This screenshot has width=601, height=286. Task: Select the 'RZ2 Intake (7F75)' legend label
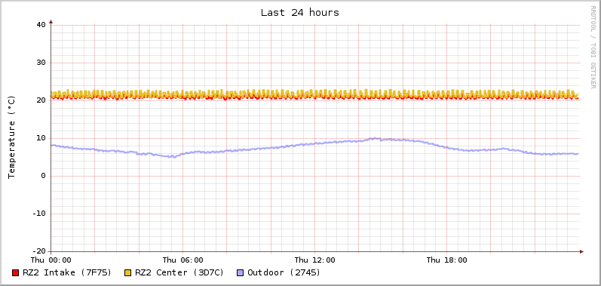coord(67,272)
